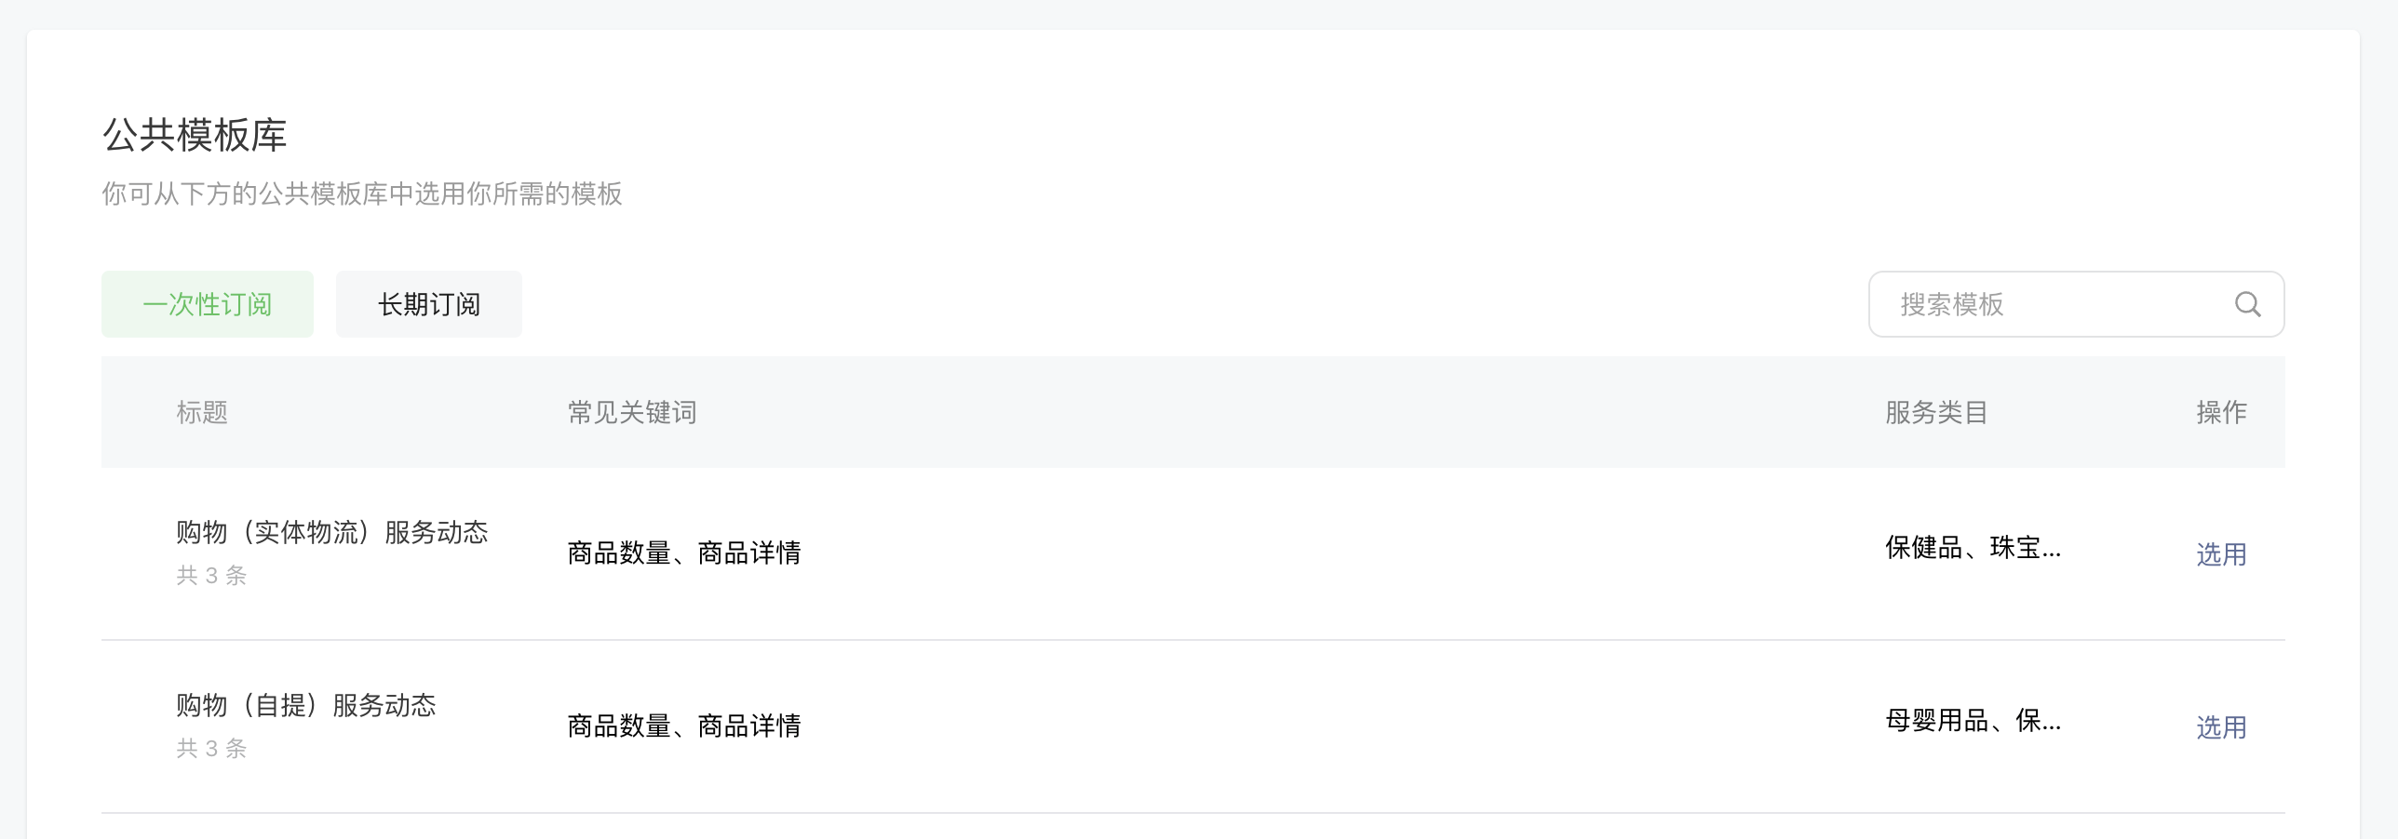Select keywords 商品数量、商品详情 in first row
Viewport: 2398px width, 839px height.
click(684, 553)
